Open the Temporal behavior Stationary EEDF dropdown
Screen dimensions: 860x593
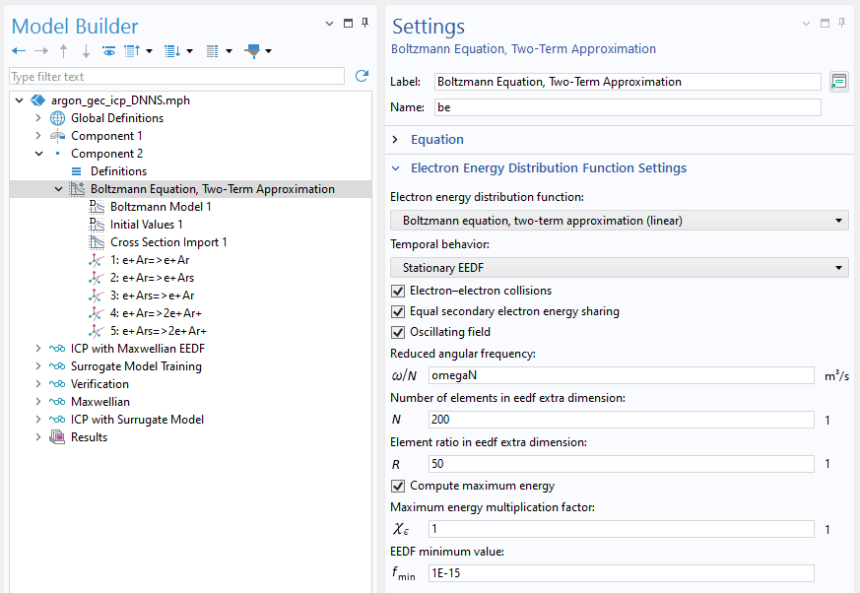click(619, 267)
